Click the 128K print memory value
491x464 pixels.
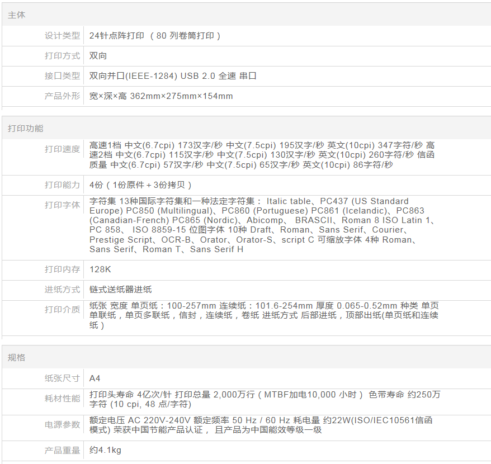pyautogui.click(x=101, y=269)
